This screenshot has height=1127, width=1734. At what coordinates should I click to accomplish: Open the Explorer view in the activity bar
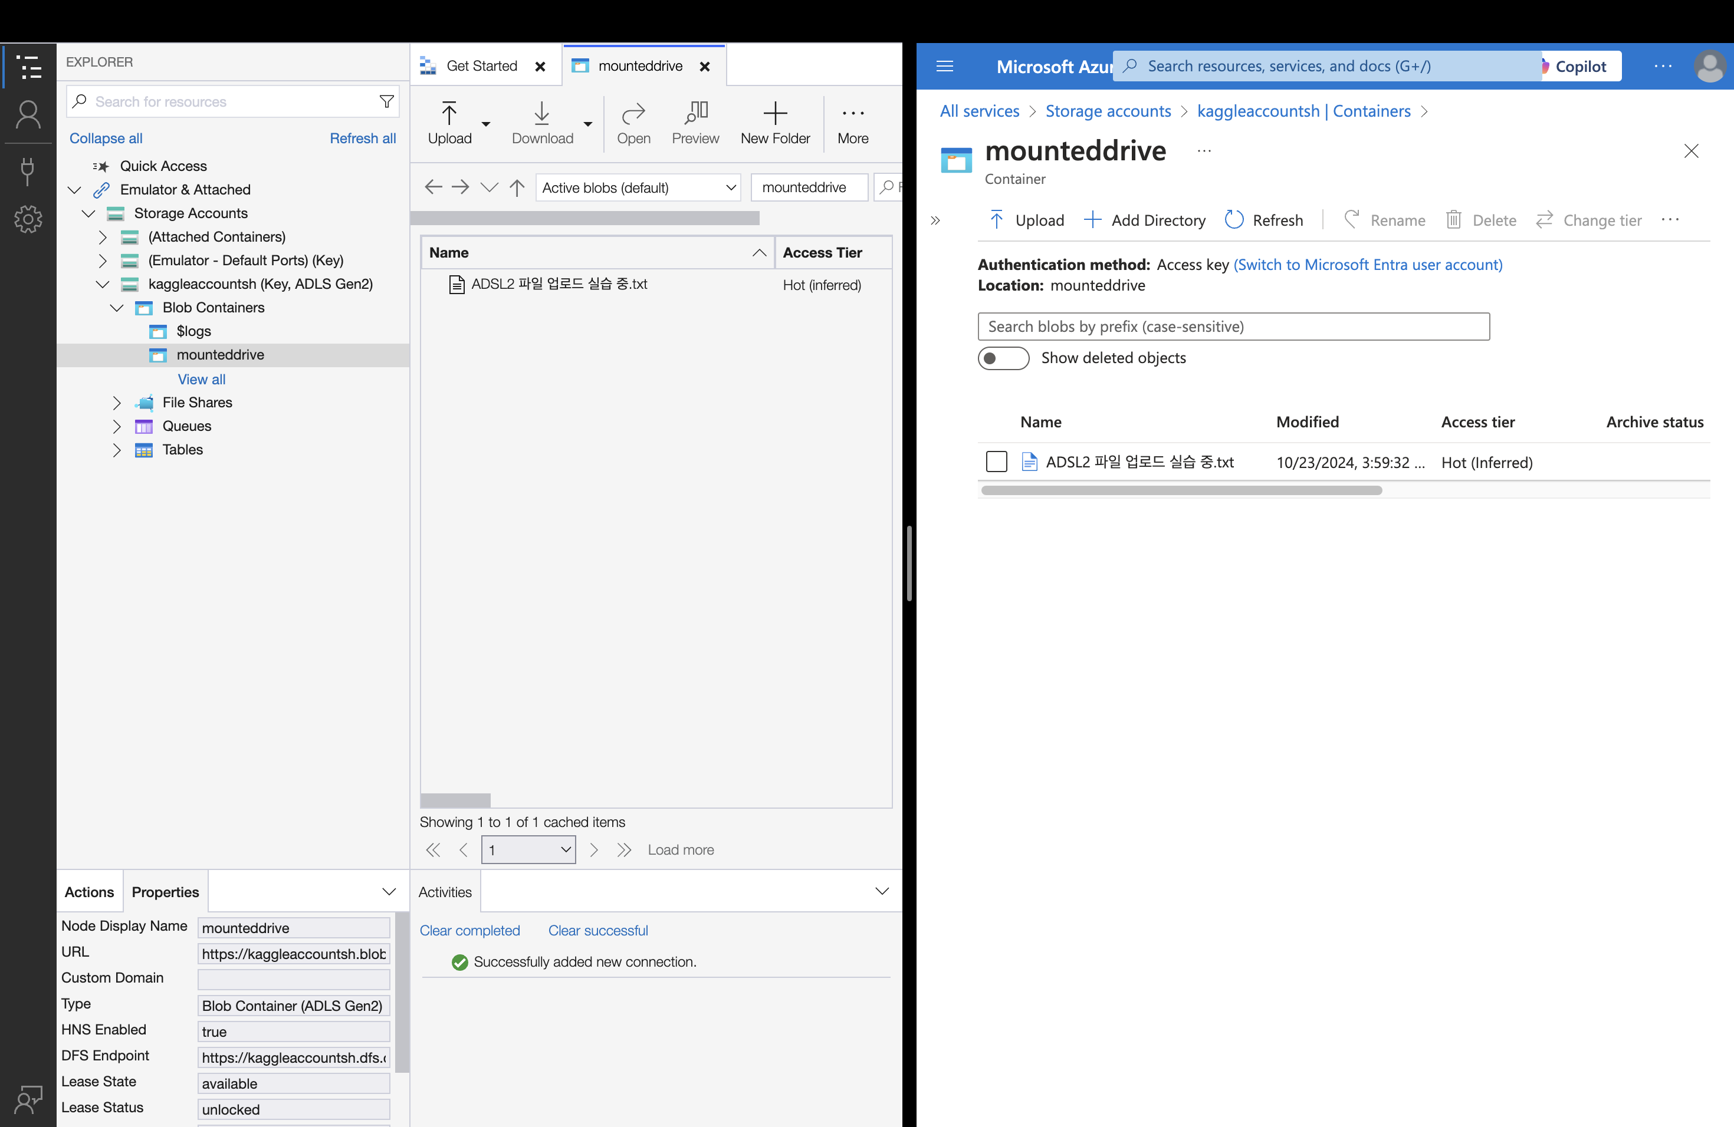coord(28,66)
